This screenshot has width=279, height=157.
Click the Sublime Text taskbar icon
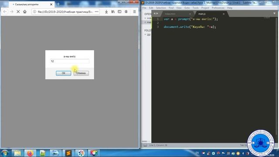(x=68, y=153)
